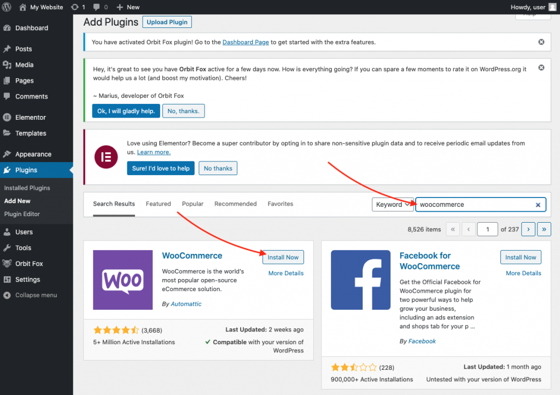The height and width of the screenshot is (395, 560).
Task: Click the Settings icon in sidebar
Action: coord(7,279)
